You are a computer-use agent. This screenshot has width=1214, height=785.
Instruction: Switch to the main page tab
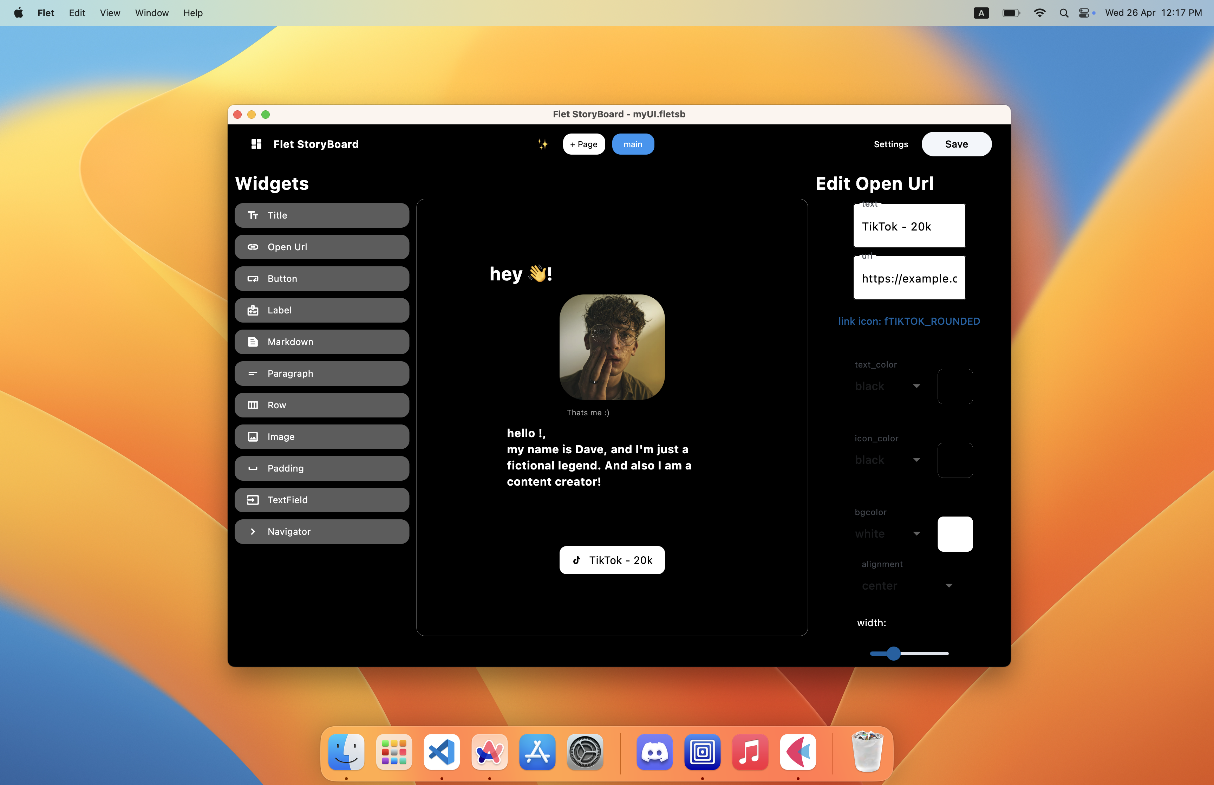tap(633, 144)
